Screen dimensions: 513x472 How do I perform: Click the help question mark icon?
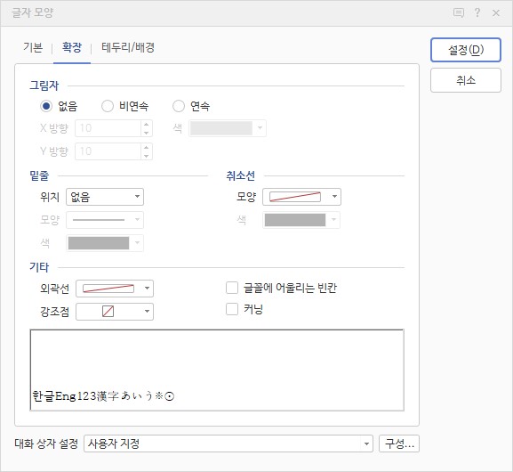coord(477,12)
